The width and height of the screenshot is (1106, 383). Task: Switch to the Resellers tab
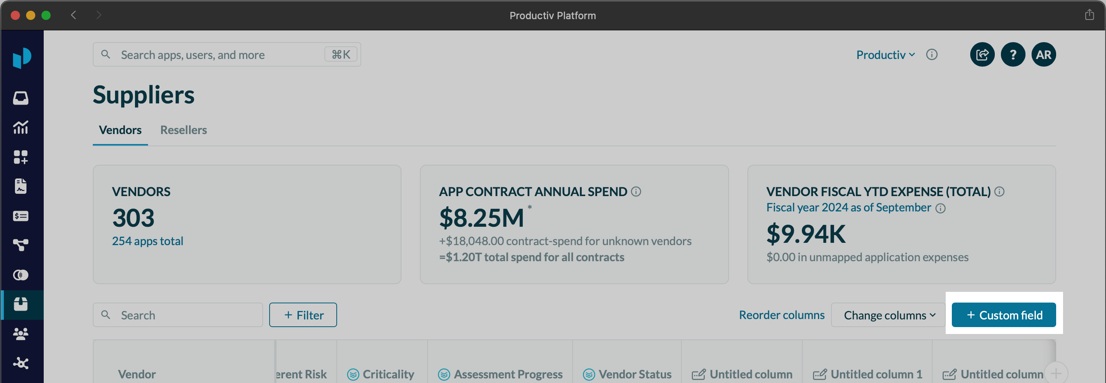[x=183, y=130]
